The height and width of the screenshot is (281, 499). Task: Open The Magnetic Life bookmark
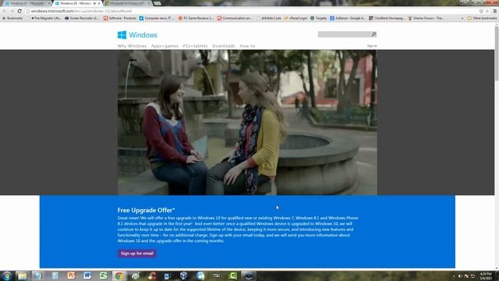[x=45, y=18]
